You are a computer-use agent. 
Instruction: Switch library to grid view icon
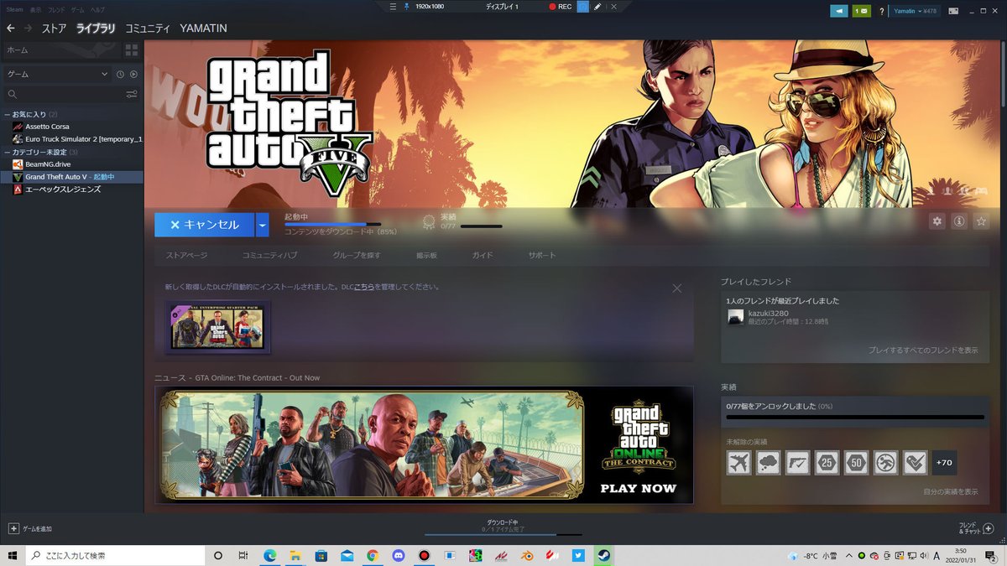pos(132,50)
